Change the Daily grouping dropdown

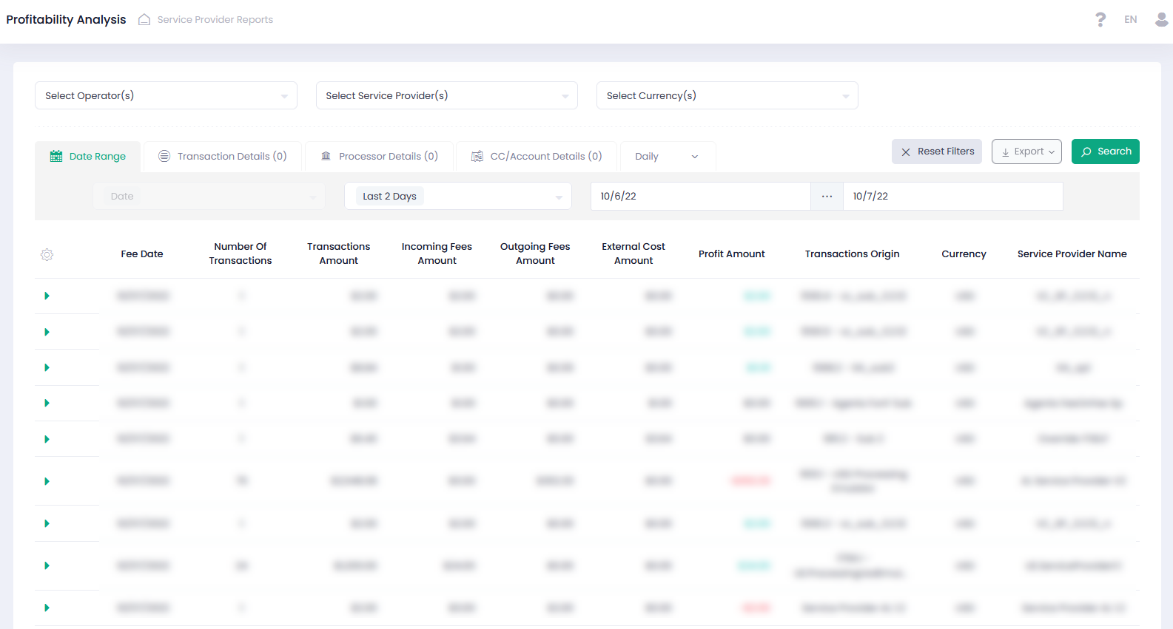(x=667, y=157)
